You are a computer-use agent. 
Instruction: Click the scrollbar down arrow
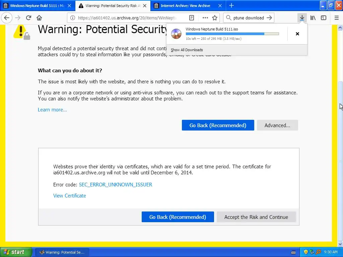point(340,244)
